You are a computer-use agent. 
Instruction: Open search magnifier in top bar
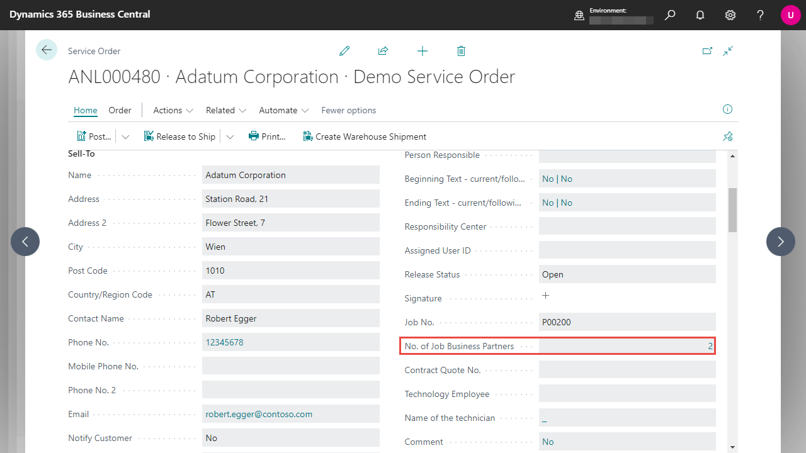point(670,15)
